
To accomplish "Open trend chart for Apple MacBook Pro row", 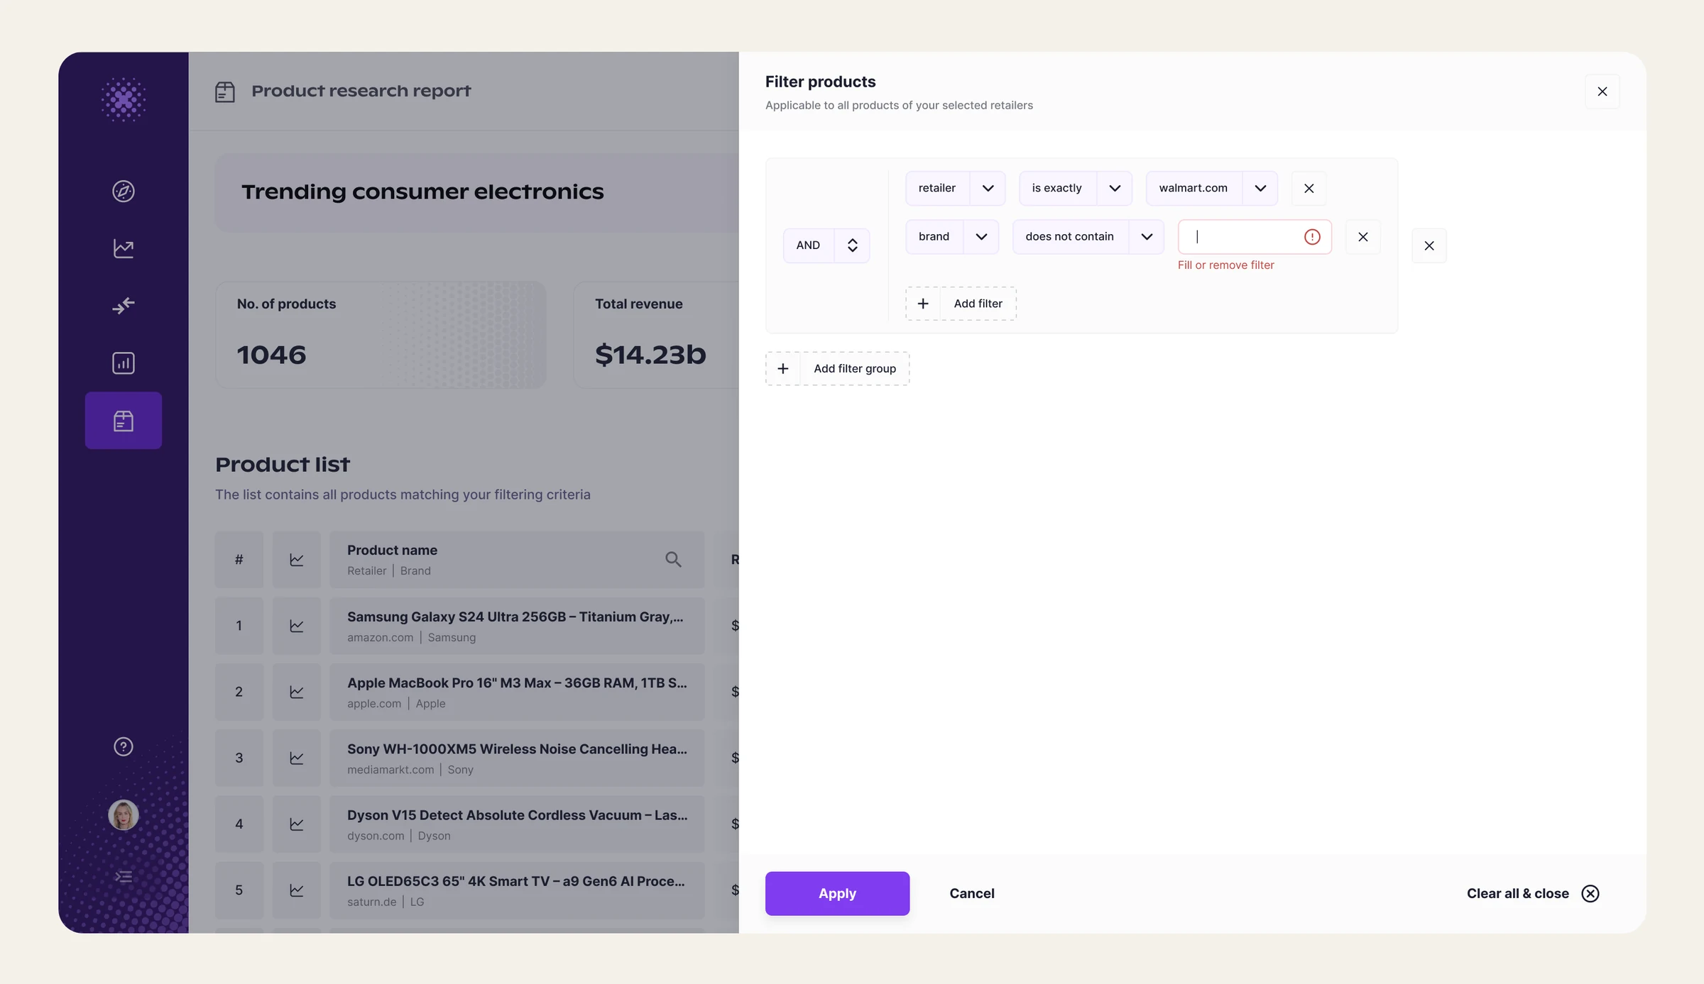I will click(297, 692).
